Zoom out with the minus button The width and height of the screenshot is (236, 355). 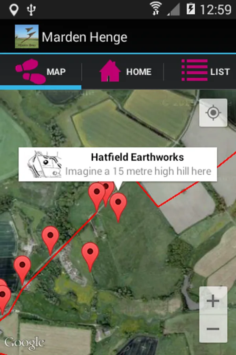tap(213, 329)
